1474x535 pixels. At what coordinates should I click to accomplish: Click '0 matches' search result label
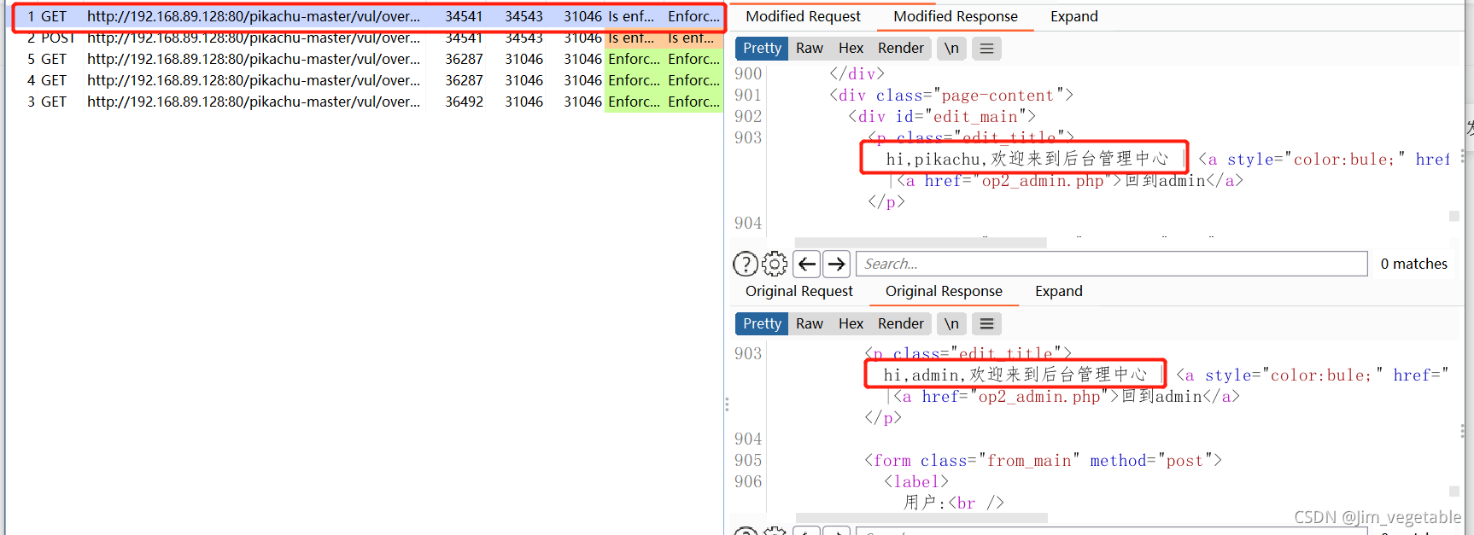click(1414, 265)
